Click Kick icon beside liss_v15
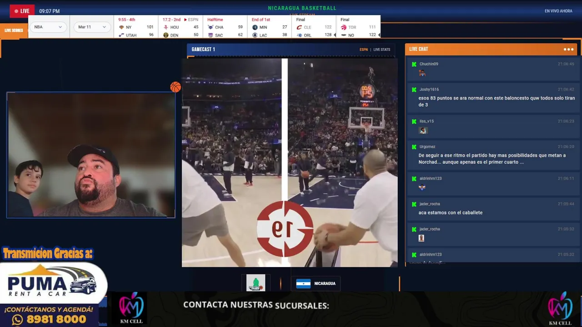 [414, 121]
